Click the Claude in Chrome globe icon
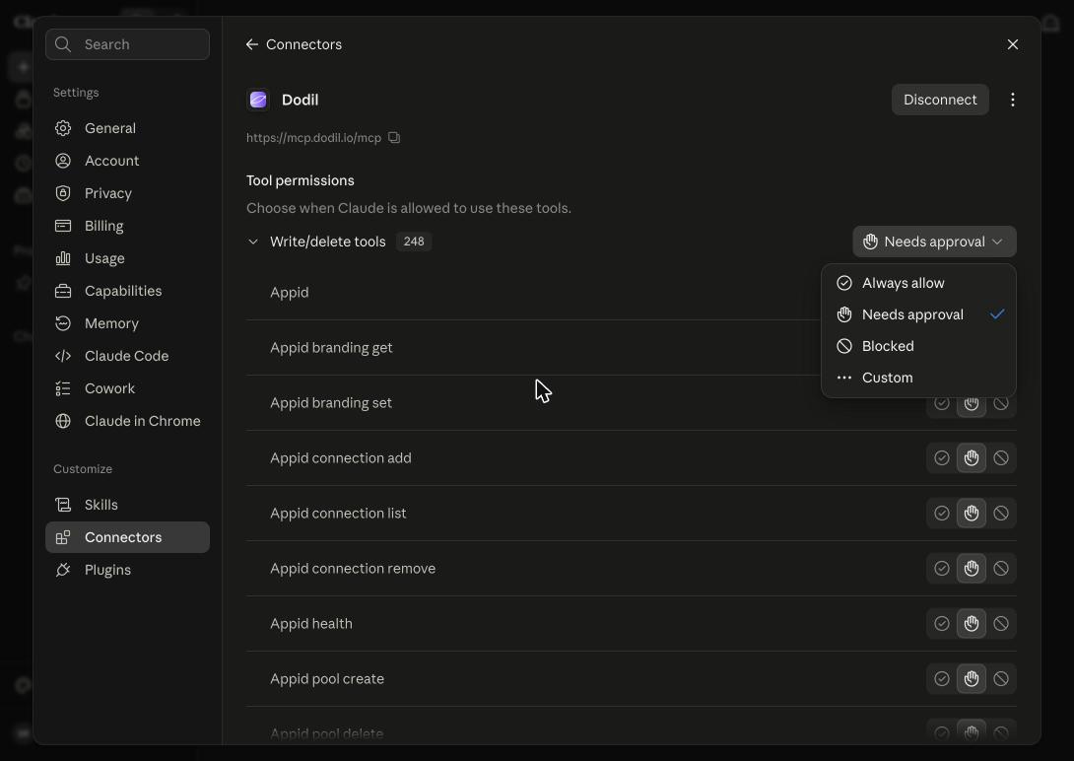 pos(63,421)
